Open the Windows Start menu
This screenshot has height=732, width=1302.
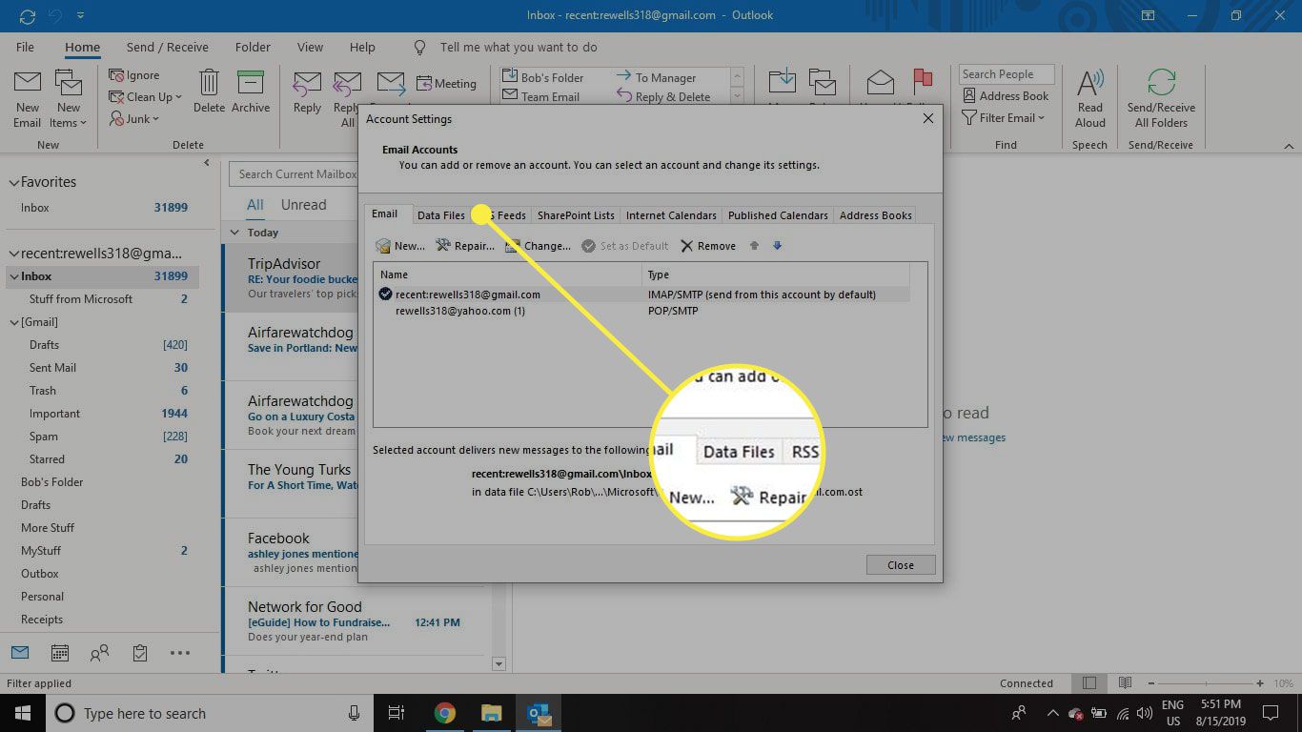click(x=23, y=713)
